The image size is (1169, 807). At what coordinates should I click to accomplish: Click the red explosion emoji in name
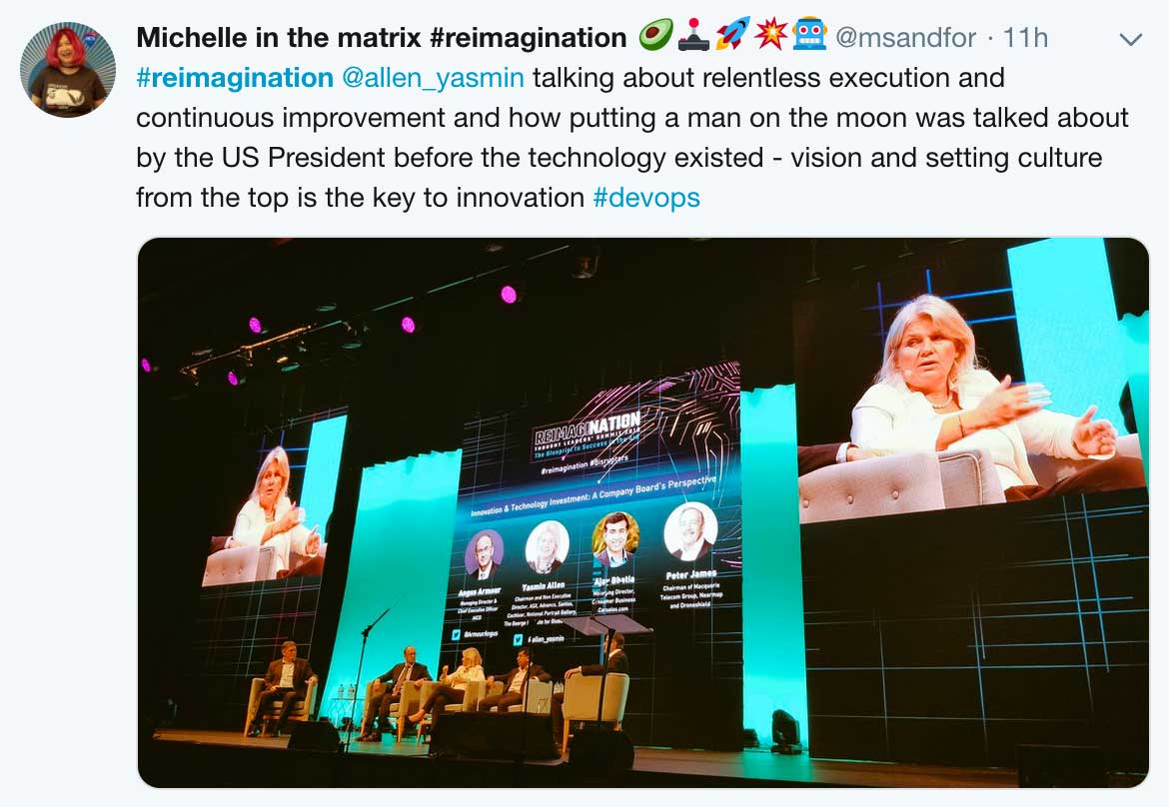tap(770, 35)
